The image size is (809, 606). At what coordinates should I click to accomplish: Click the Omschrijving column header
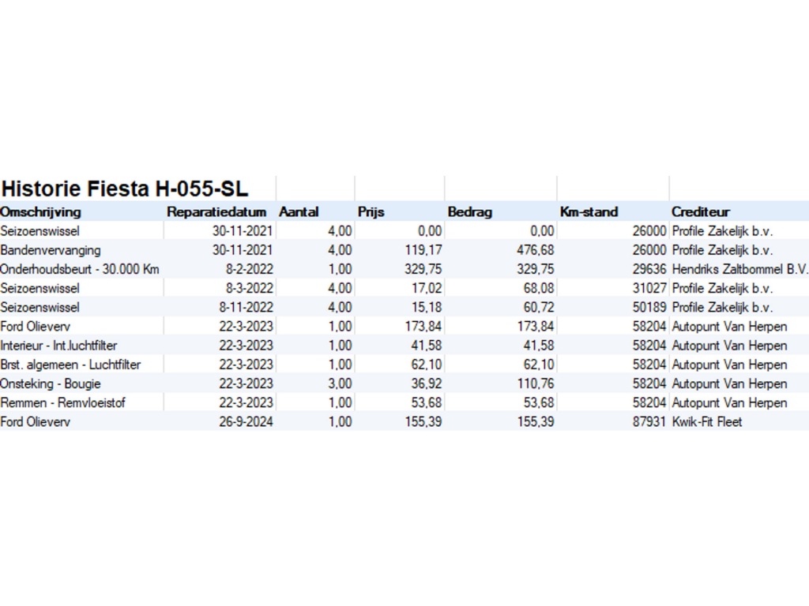(41, 211)
